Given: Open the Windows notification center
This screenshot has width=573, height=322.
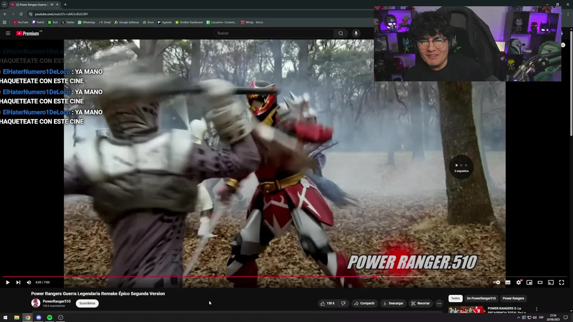Looking at the screenshot, I should [x=566, y=318].
